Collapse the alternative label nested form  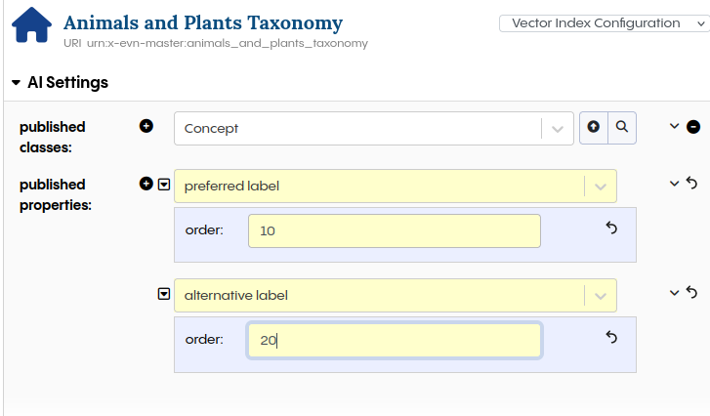click(x=164, y=293)
